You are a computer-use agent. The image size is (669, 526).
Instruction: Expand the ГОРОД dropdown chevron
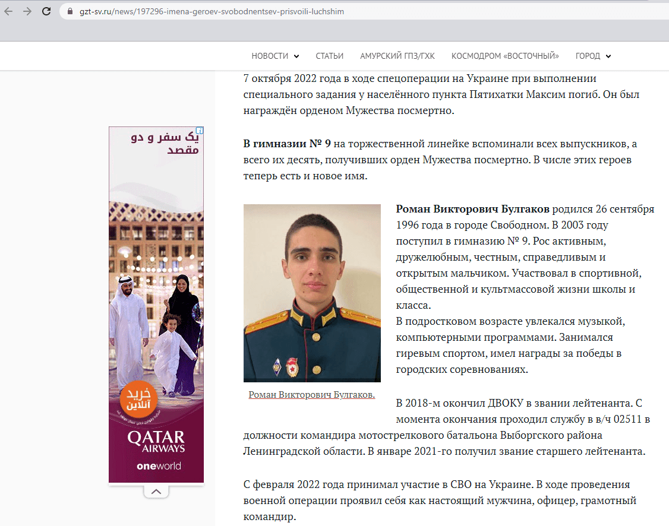pyautogui.click(x=608, y=56)
